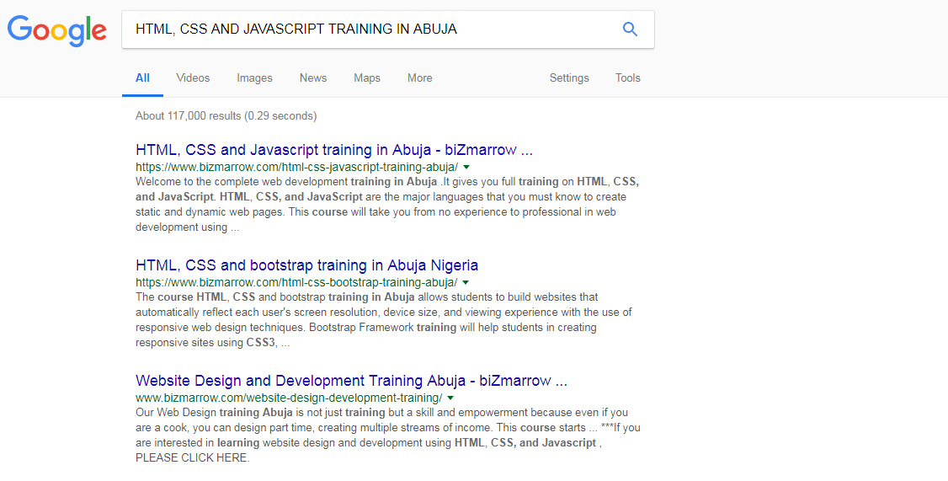This screenshot has width=948, height=481.
Task: Click the green html-css-javascript-training-abuja URL
Action: (x=296, y=167)
